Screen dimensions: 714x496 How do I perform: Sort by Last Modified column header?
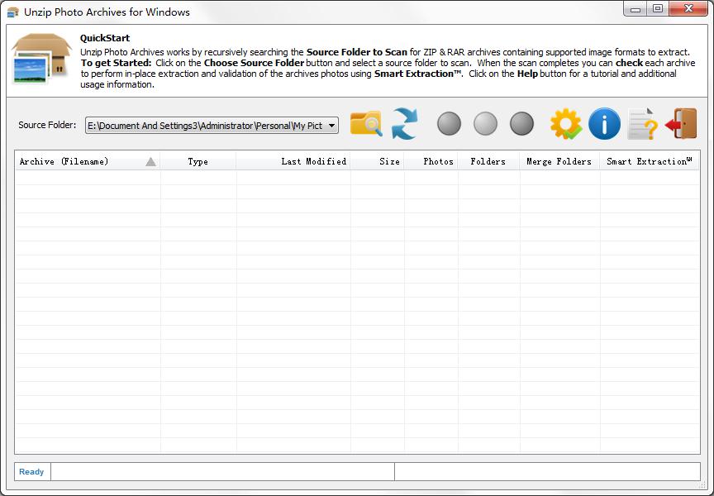(313, 162)
